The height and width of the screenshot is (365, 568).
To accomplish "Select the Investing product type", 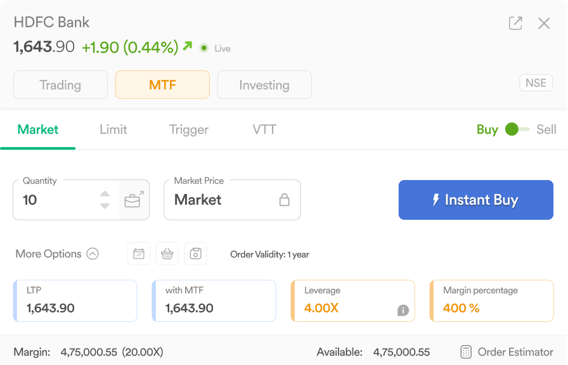I will coord(264,85).
